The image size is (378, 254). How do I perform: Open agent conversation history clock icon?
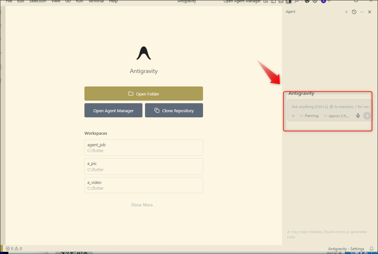pyautogui.click(x=354, y=12)
